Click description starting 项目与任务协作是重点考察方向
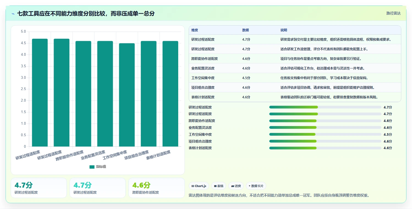This screenshot has height=209, width=412. tap(321, 59)
